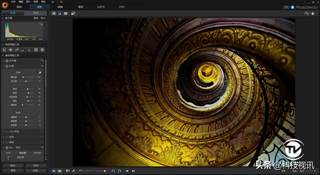The image size is (320, 175).
Task: Activate the hand pan tool
Action: click(x=313, y=13)
